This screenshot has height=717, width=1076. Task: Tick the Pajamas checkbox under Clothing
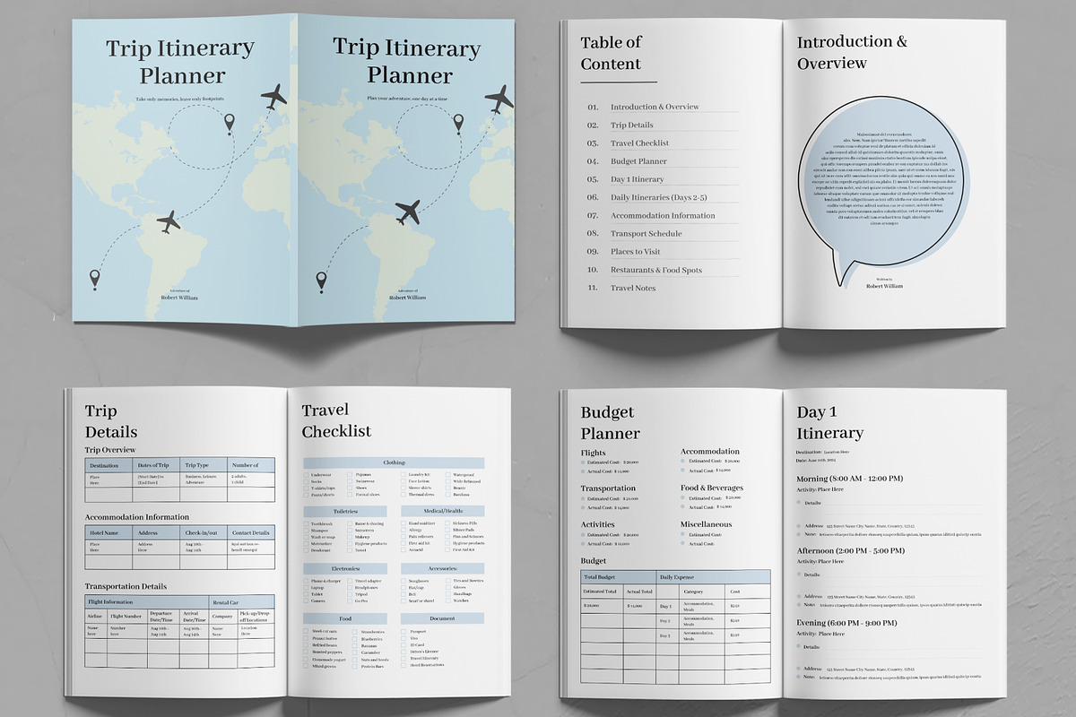[350, 475]
